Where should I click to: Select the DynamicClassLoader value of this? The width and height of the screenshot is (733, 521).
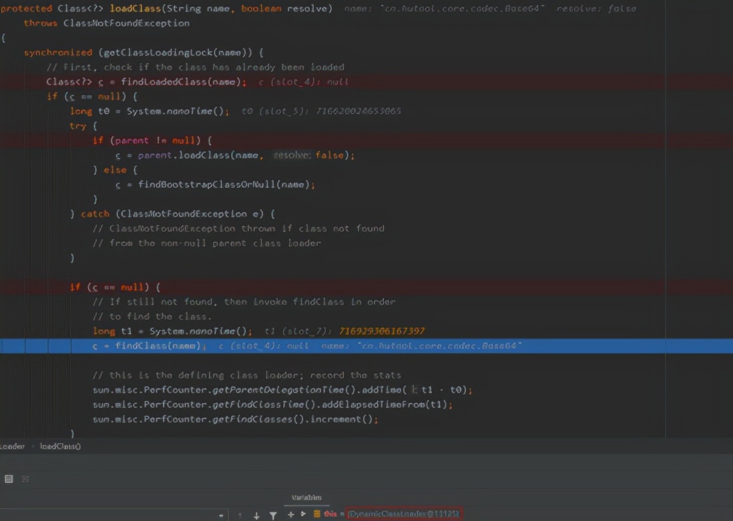click(404, 514)
